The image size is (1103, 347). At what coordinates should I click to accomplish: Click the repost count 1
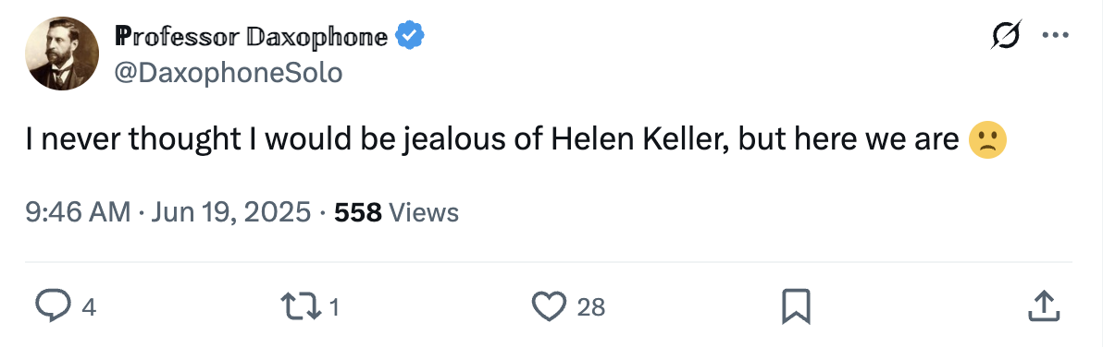(x=335, y=307)
